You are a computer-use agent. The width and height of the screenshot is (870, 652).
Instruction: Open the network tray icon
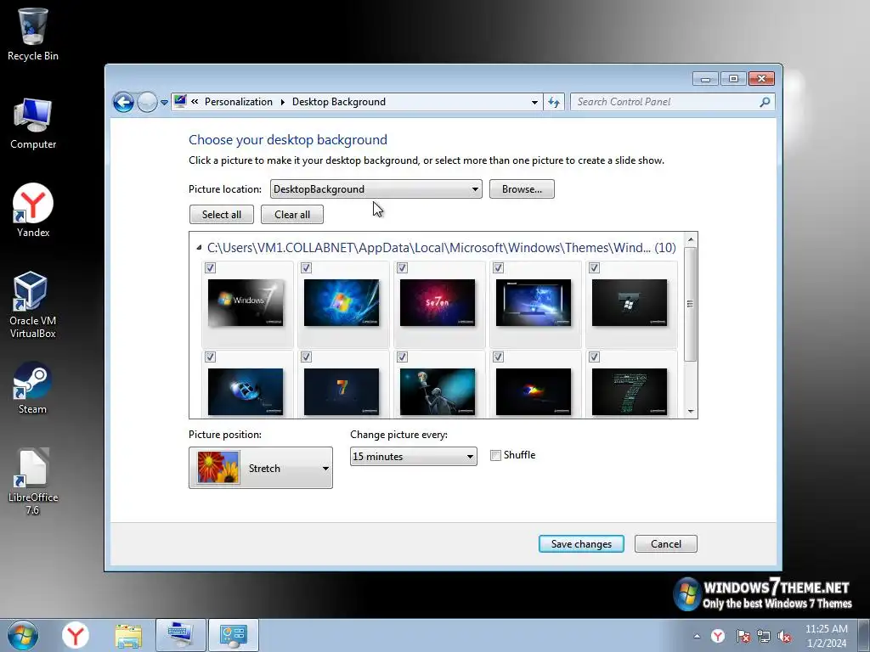click(x=764, y=636)
